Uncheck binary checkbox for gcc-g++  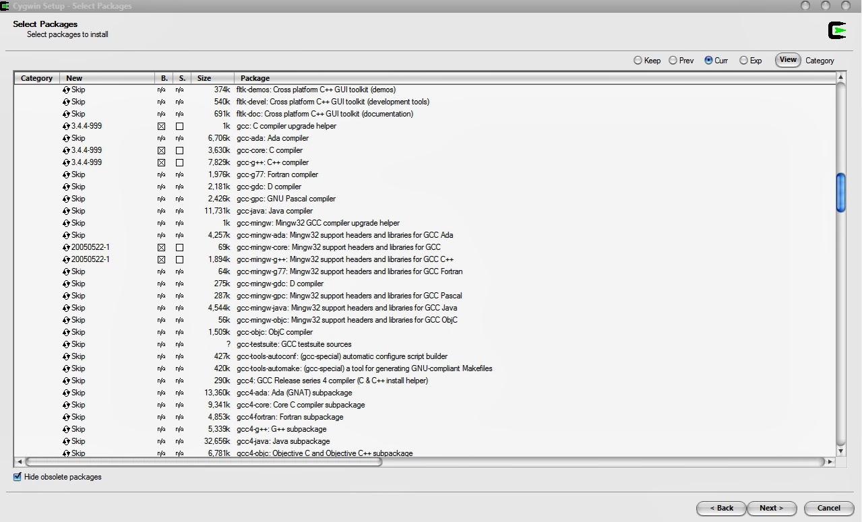pyautogui.click(x=161, y=162)
